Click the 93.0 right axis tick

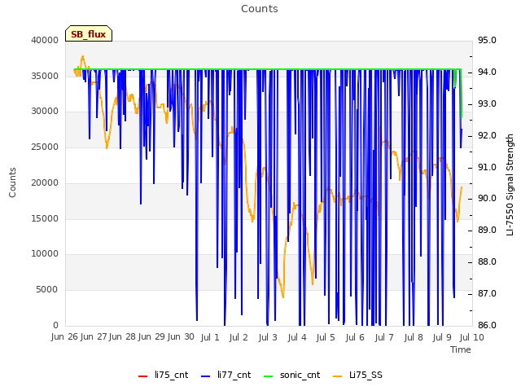[x=487, y=103]
